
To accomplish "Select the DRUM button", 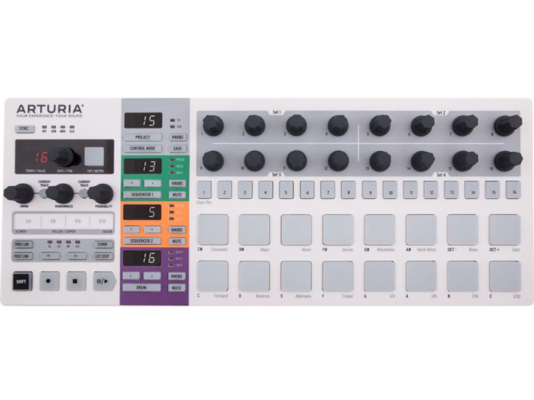I will 142,287.
